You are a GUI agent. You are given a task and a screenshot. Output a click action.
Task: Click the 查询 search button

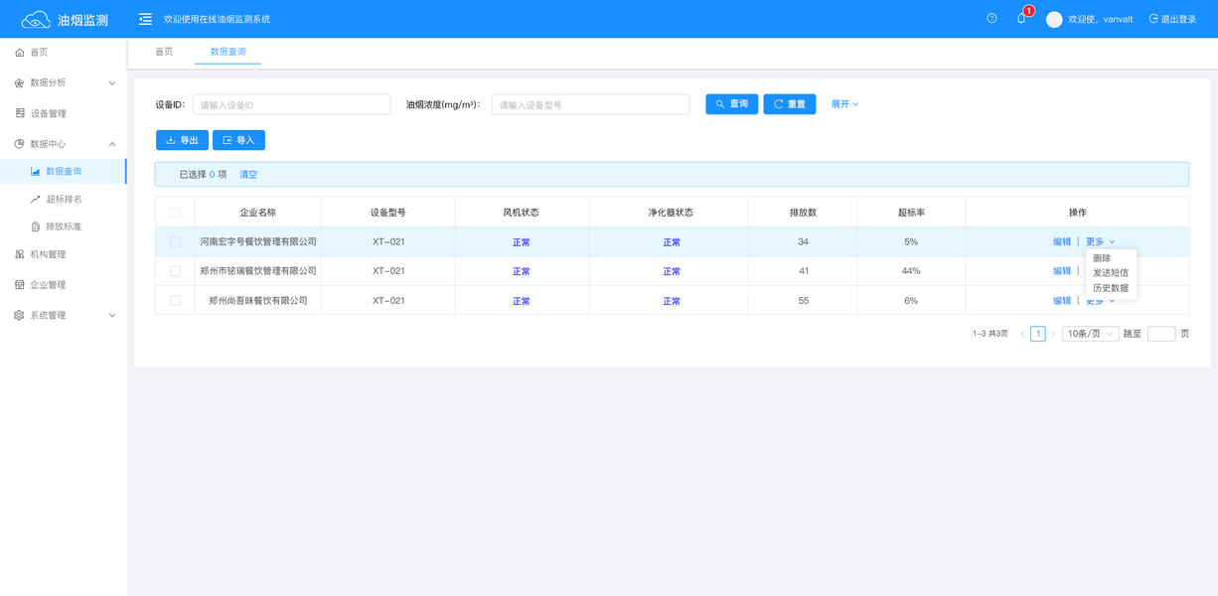732,104
